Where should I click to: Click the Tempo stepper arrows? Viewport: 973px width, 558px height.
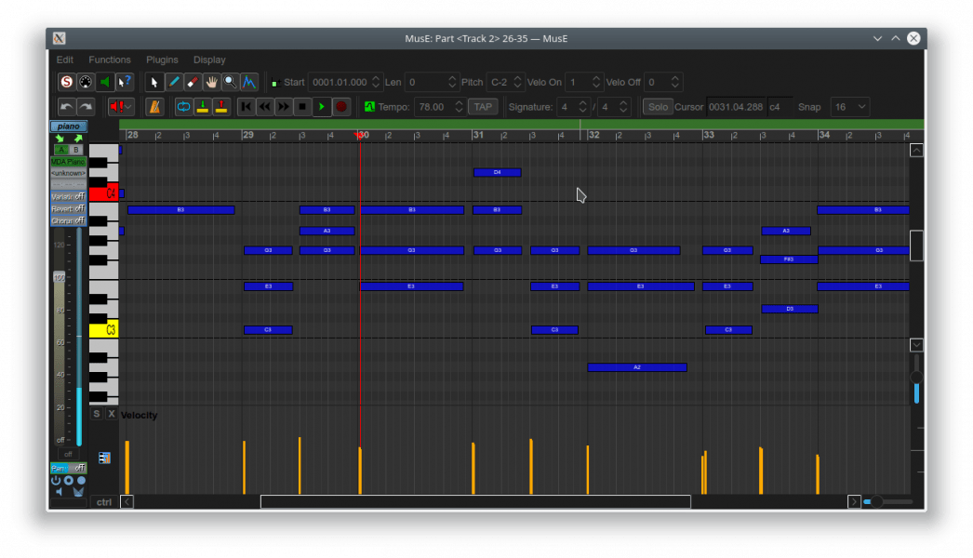click(460, 107)
